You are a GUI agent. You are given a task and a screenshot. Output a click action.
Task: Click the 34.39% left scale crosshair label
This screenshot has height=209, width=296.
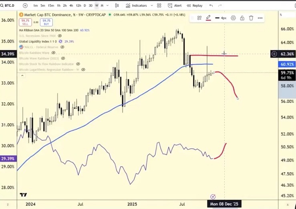[8, 54]
